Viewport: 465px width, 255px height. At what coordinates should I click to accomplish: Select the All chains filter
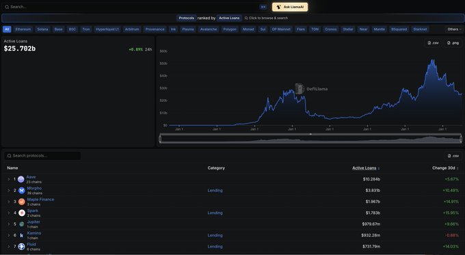(x=7, y=29)
